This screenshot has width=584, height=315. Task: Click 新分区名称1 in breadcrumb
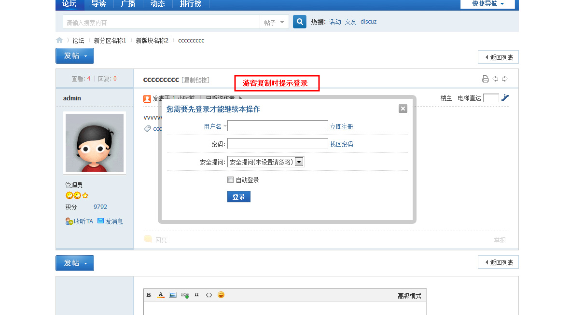110,41
